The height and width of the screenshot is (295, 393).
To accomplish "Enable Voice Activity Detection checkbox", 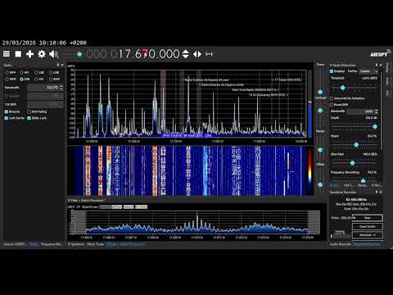I will pyautogui.click(x=347, y=98).
